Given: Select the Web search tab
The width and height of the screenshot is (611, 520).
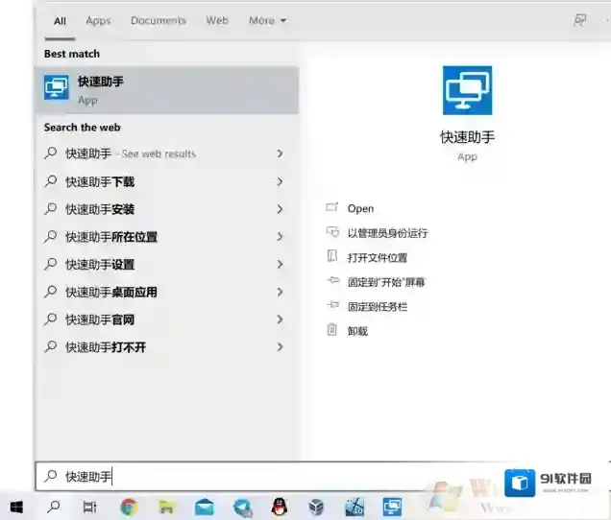Looking at the screenshot, I should point(217,20).
